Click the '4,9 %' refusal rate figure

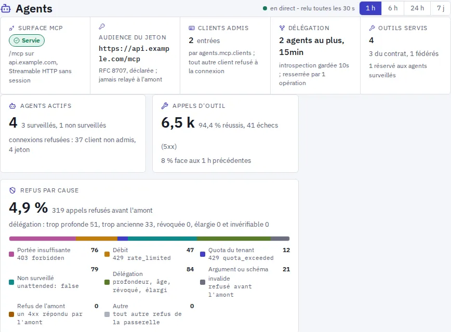(28, 208)
